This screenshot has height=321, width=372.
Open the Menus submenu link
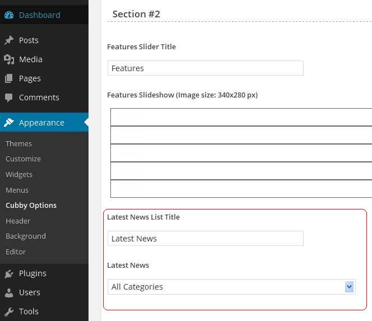click(17, 190)
